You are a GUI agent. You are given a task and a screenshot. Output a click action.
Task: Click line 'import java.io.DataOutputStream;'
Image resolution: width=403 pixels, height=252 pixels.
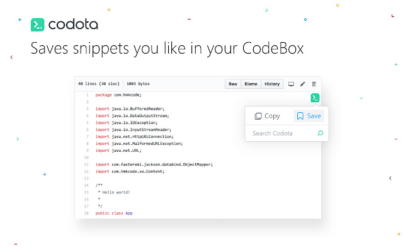pos(132,116)
